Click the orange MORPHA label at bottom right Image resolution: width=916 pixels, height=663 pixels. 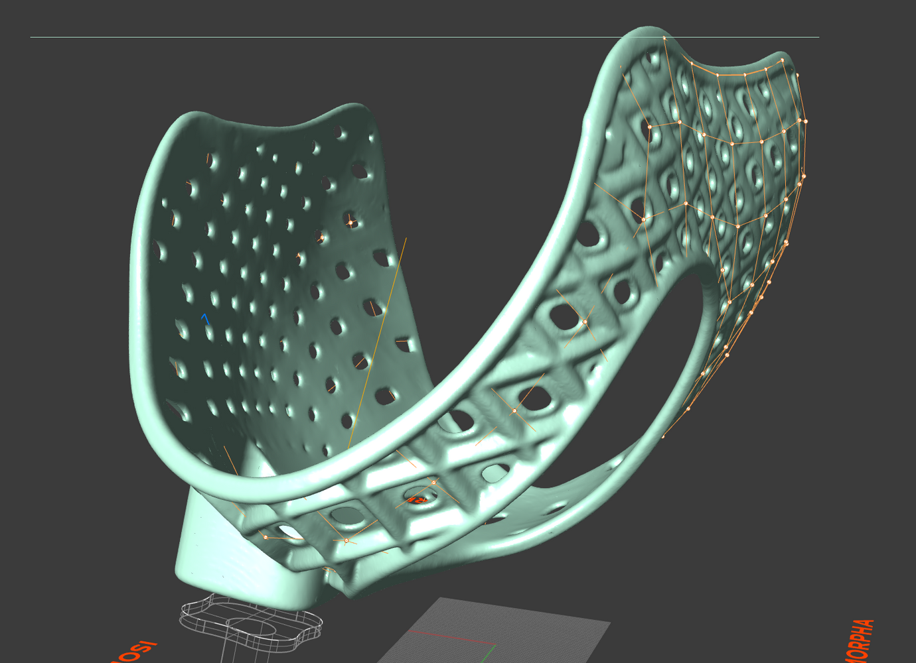(x=861, y=641)
